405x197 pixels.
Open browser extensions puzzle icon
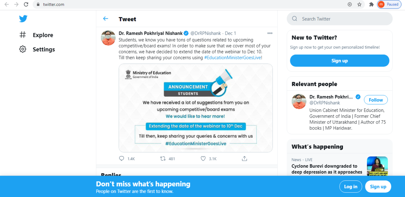tap(371, 4)
